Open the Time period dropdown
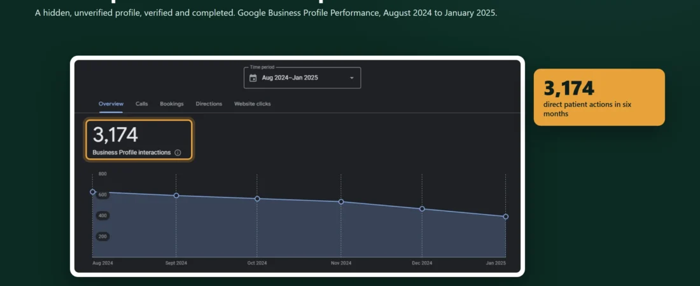This screenshot has height=286, width=700. [302, 78]
